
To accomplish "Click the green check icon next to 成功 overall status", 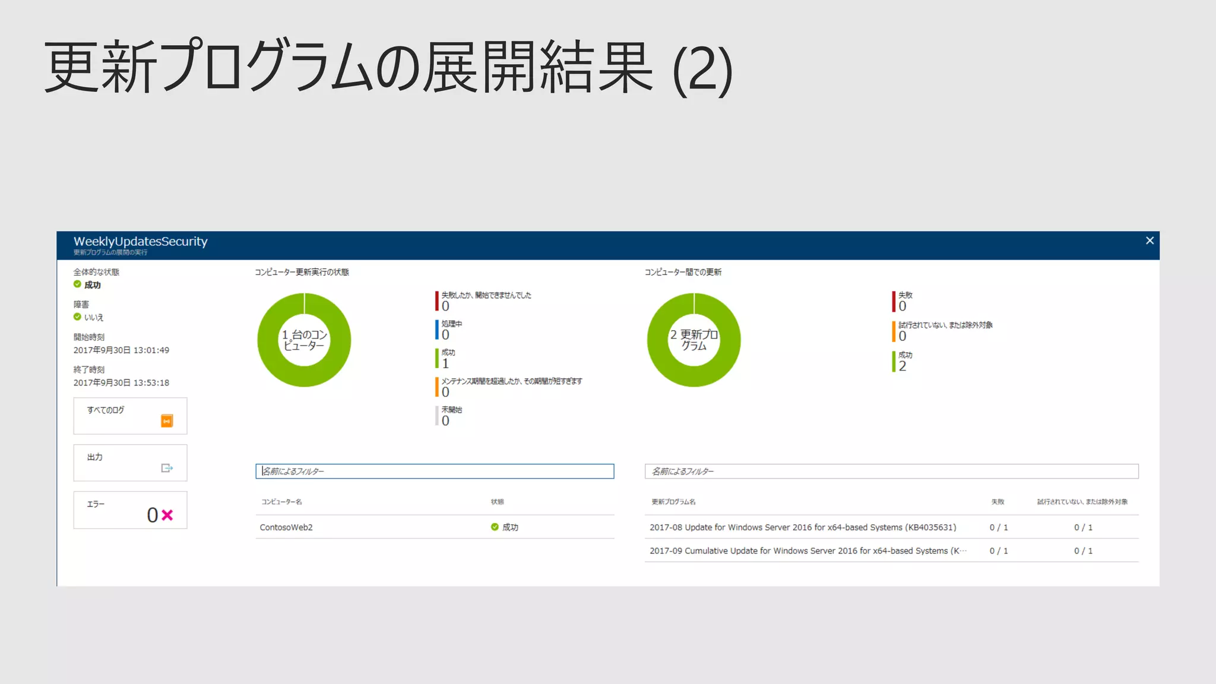I will pyautogui.click(x=77, y=284).
